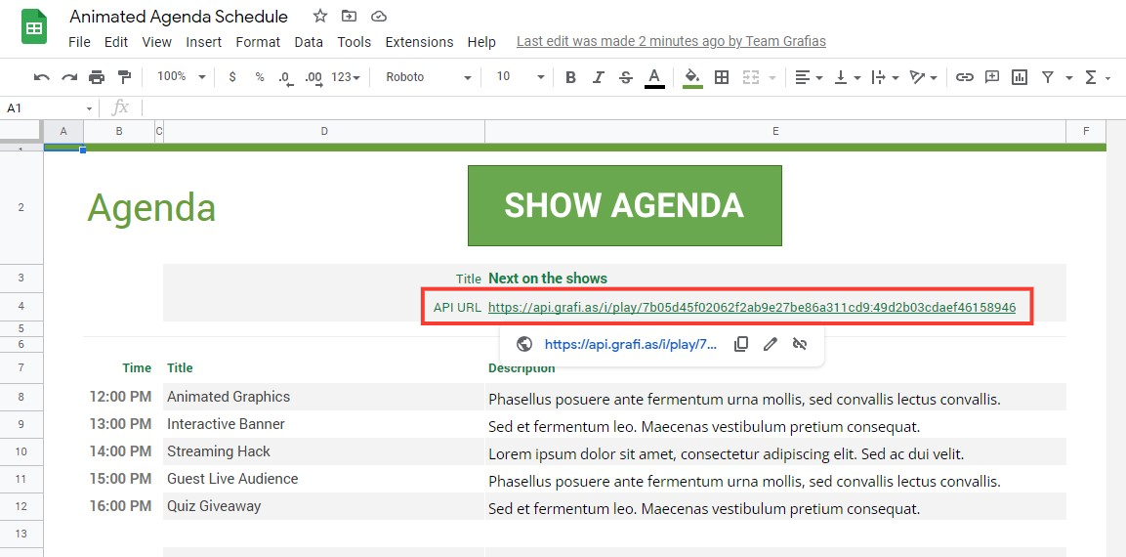Toggle italic formatting
This screenshot has width=1126, height=557.
(599, 77)
